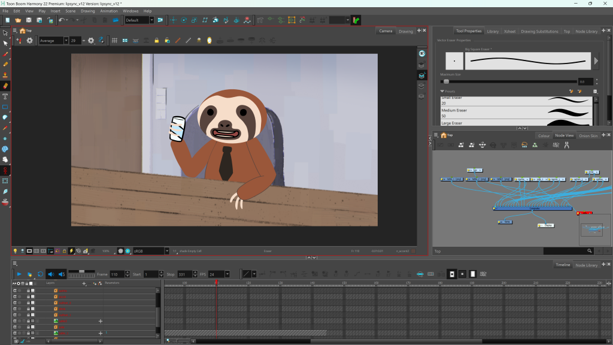Image resolution: width=613 pixels, height=345 pixels.
Task: Click the Stop frame input field
Action: tap(184, 274)
